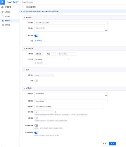Click the blue Confirm button at bottom
126x147 pixels.
pyautogui.click(x=112, y=144)
